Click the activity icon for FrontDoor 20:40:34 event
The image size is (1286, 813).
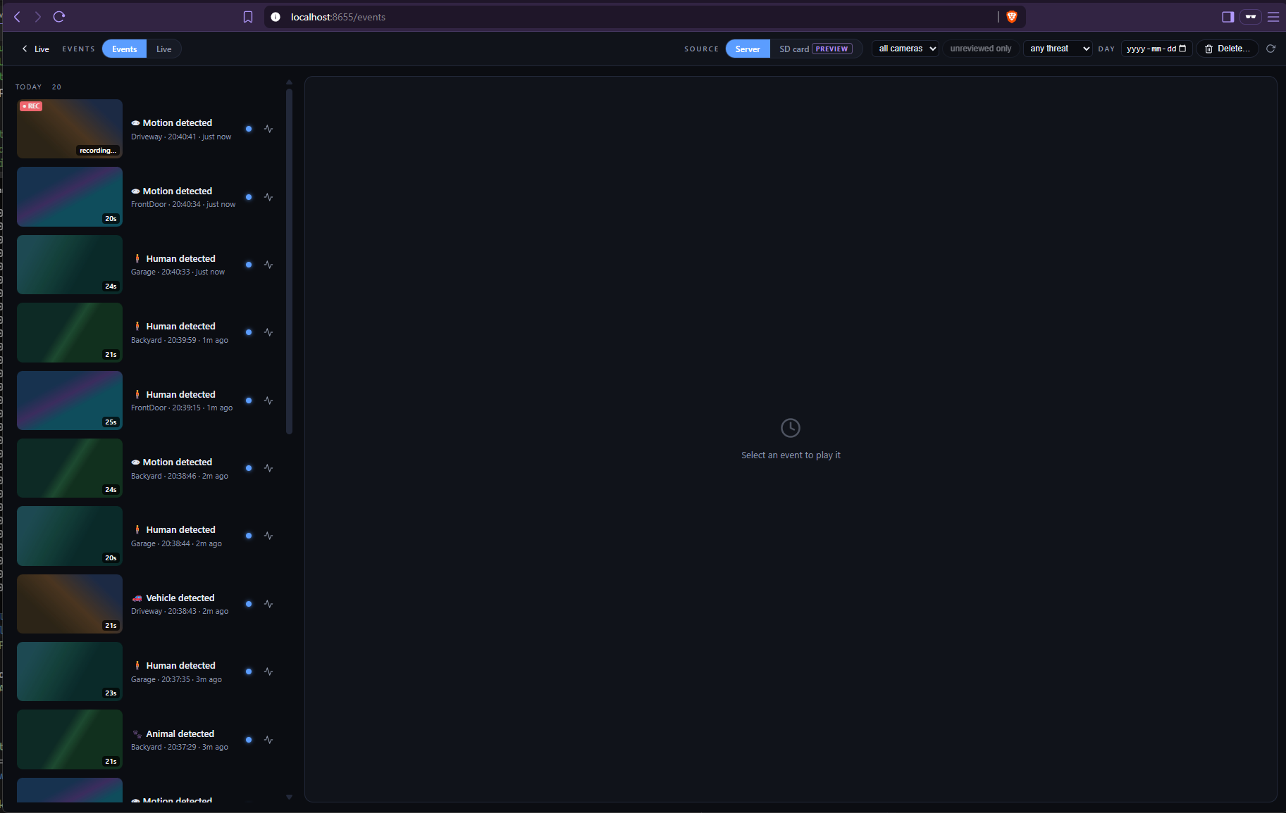pos(268,197)
